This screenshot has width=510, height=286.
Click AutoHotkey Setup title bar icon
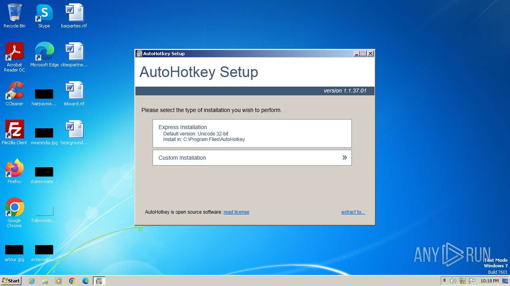(x=139, y=54)
